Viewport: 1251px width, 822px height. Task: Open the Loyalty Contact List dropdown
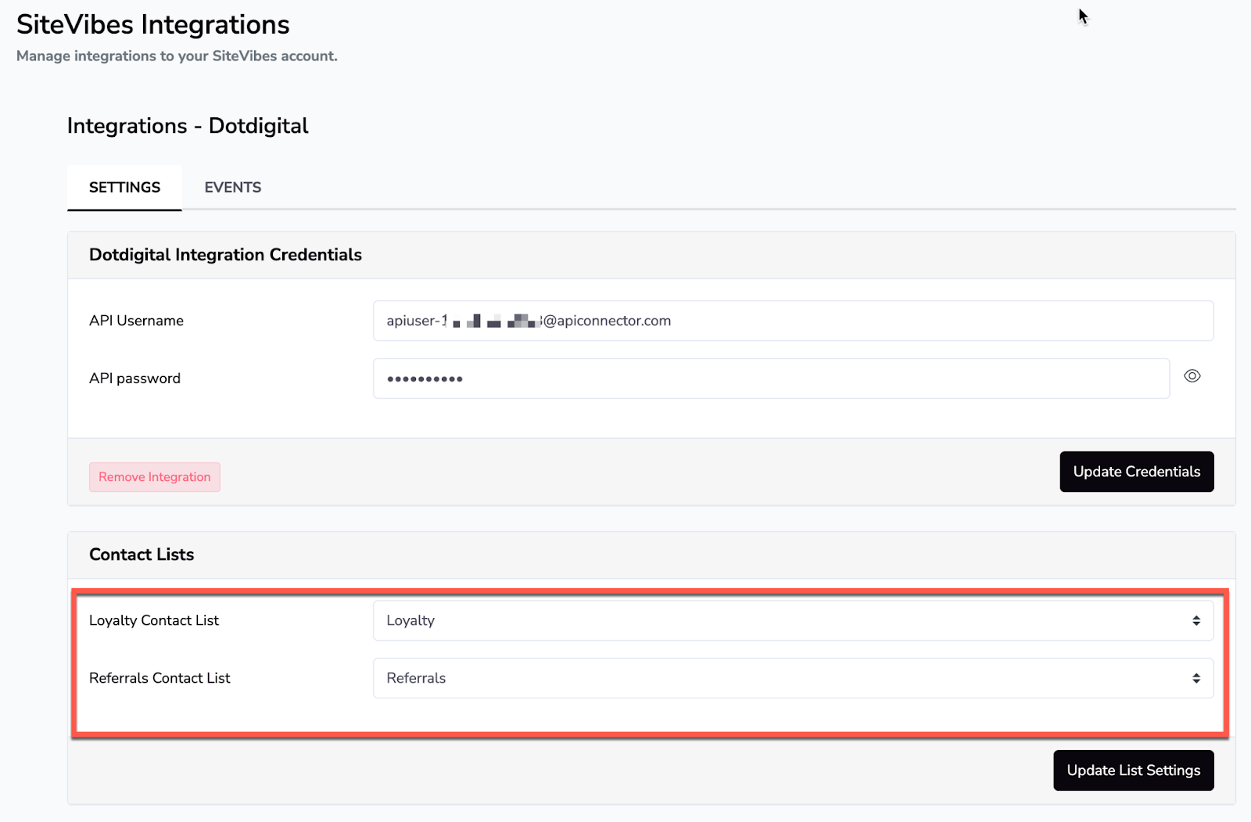pyautogui.click(x=793, y=620)
